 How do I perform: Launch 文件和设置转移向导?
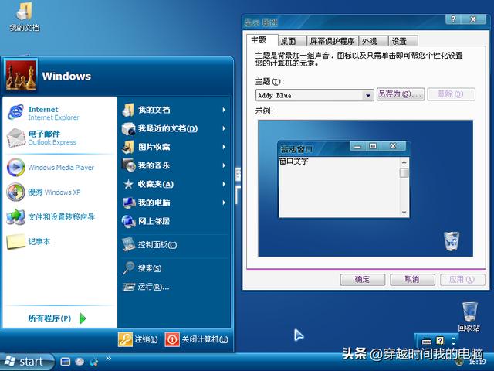tap(51, 216)
